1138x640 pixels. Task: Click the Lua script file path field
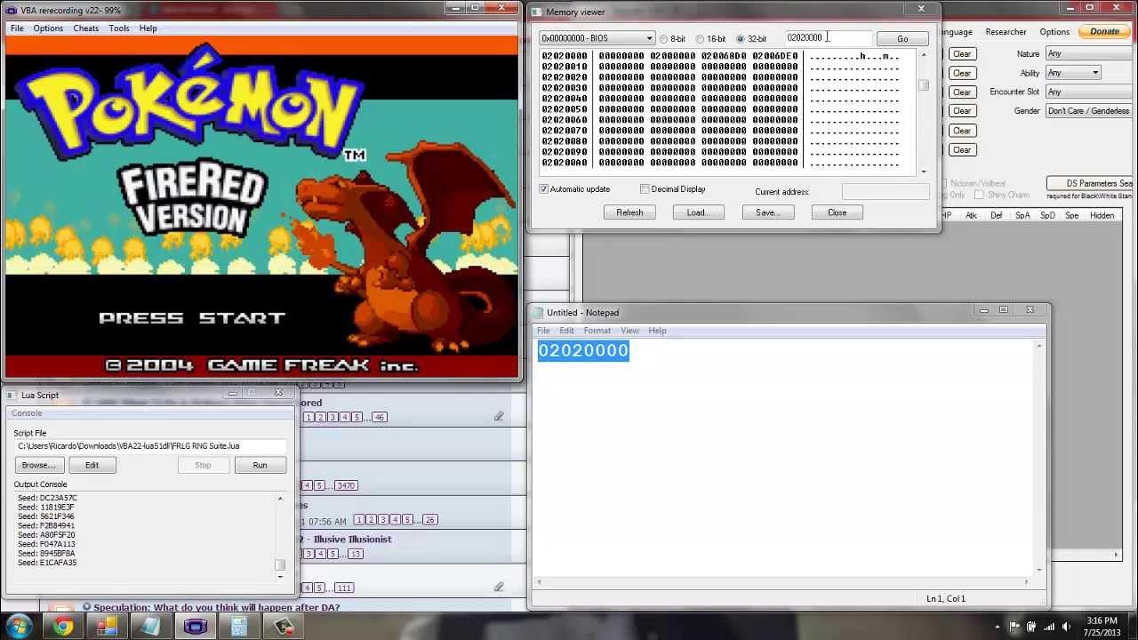[x=150, y=446]
